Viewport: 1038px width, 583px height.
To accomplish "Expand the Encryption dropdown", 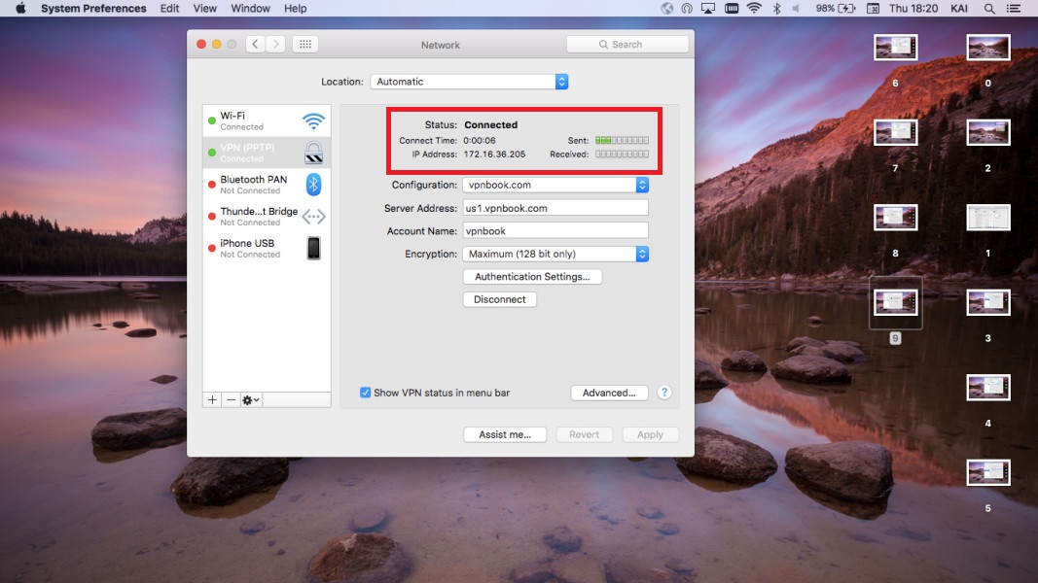I will [x=555, y=254].
